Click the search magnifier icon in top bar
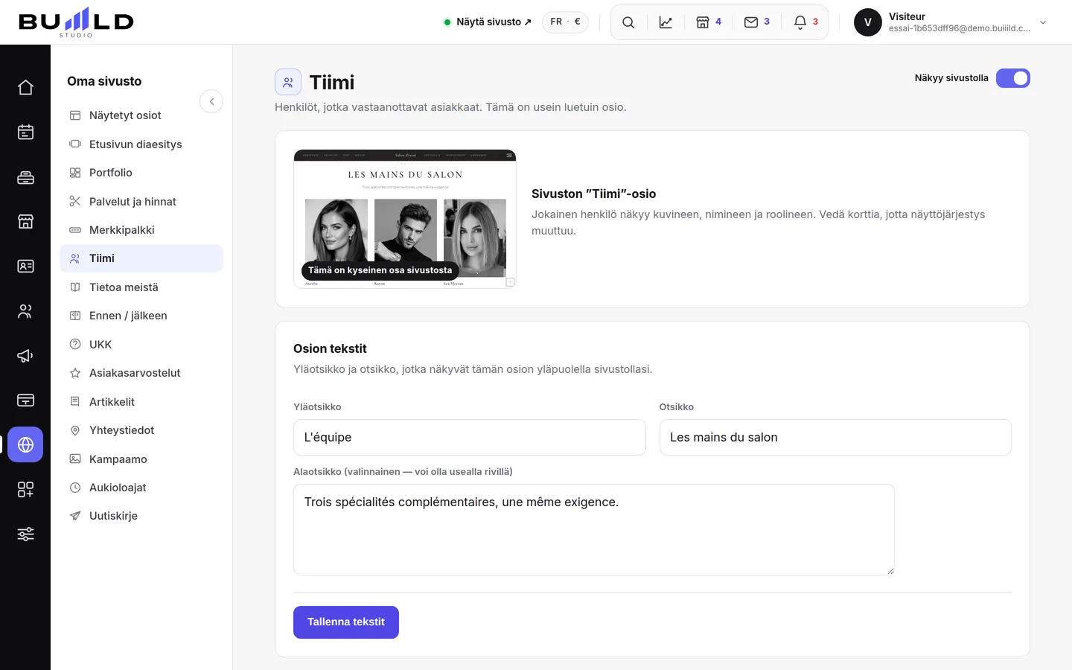The height and width of the screenshot is (670, 1072). (628, 22)
